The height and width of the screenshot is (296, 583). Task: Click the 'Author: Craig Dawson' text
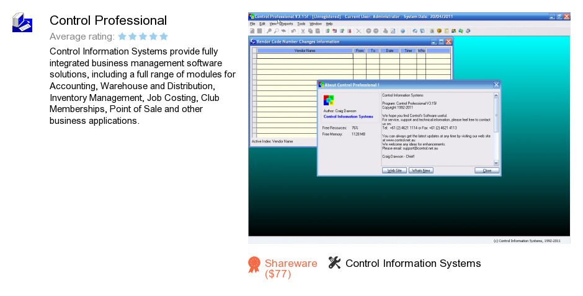coord(340,111)
